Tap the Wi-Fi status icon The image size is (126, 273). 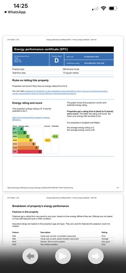coord(104,8)
